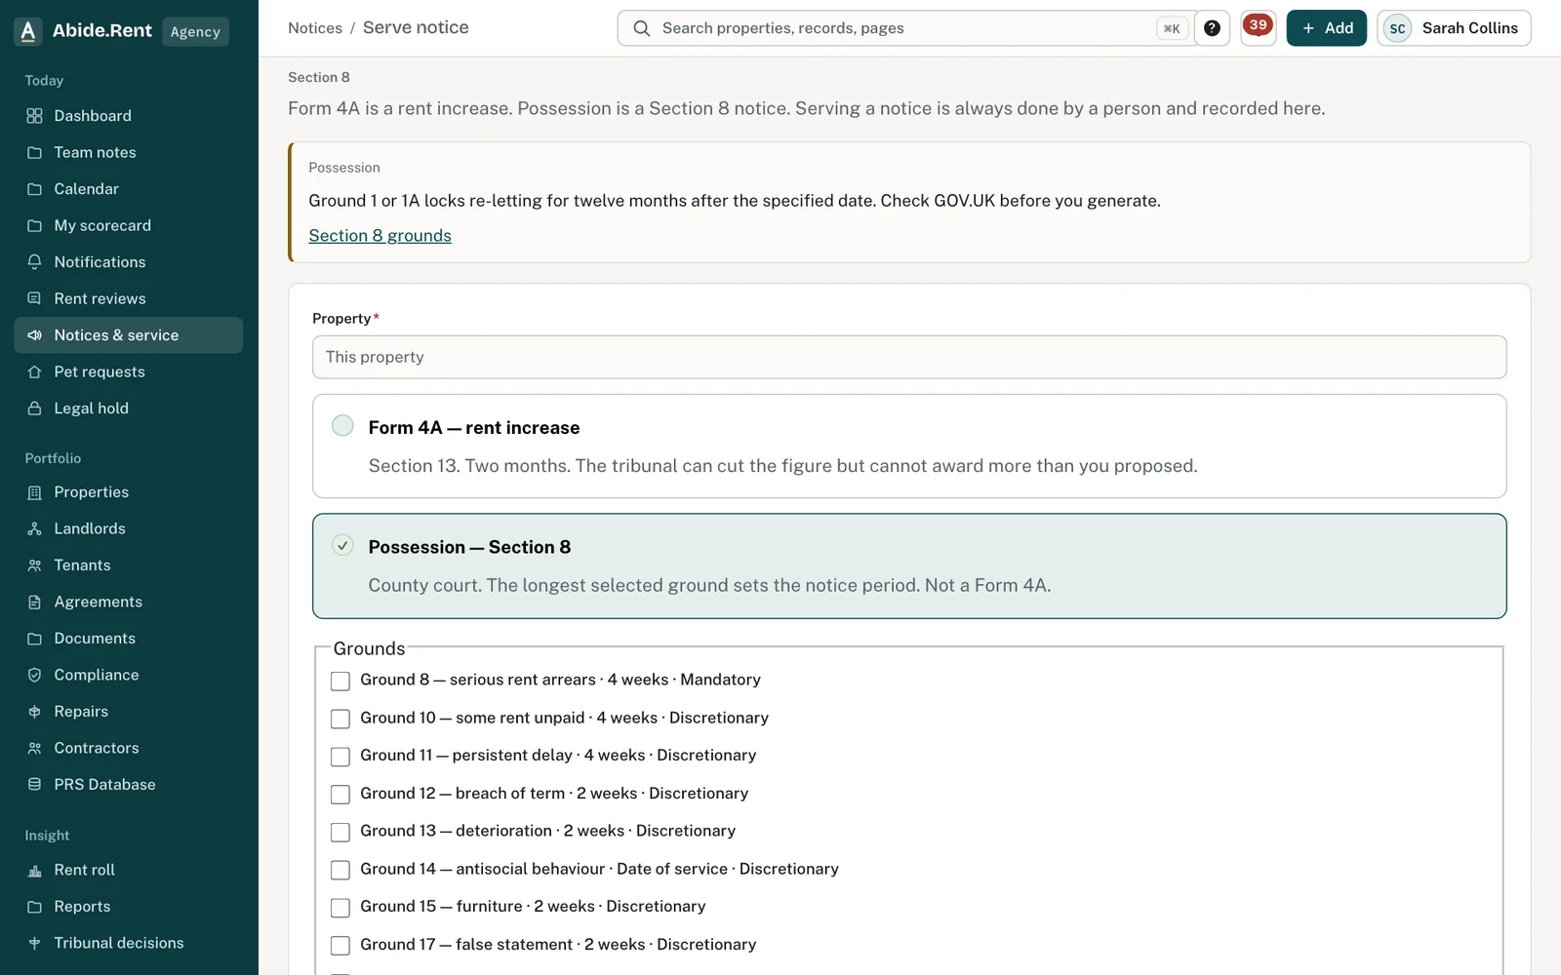Open Contractors in sidebar

point(128,748)
